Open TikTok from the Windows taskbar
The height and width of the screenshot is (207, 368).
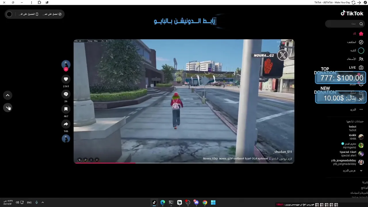coord(154,202)
